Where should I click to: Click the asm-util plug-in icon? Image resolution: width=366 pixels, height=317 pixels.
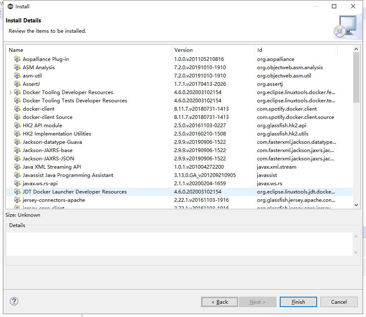click(17, 76)
